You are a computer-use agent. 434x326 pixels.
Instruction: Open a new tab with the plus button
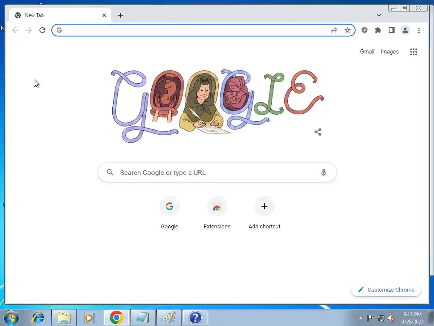(x=120, y=15)
